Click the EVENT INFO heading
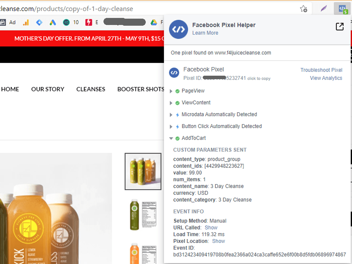Screen dimensions: 352x264 pyautogui.click(x=189, y=212)
